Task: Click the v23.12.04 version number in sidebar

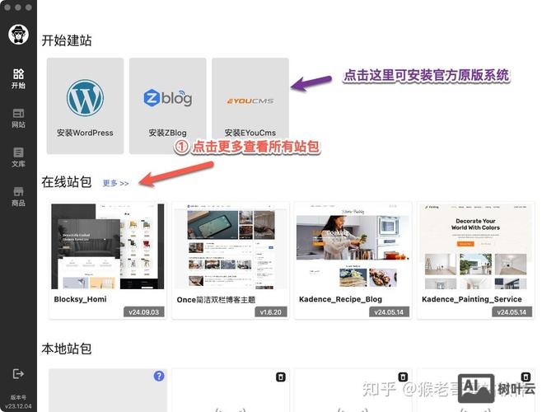Action: (18, 406)
